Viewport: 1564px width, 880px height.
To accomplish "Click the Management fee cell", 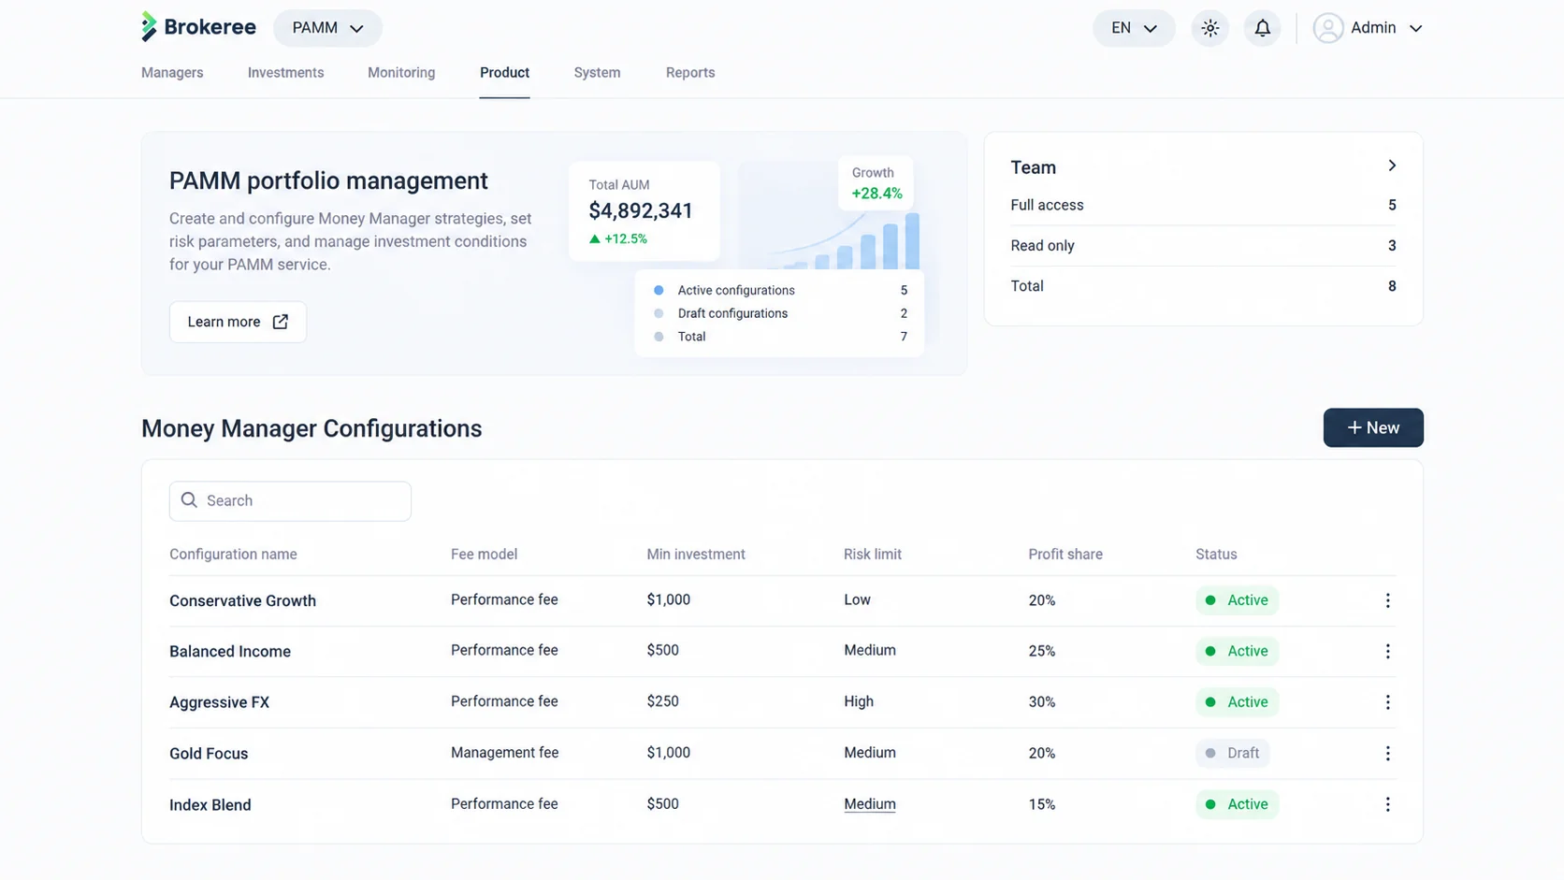I will [504, 753].
